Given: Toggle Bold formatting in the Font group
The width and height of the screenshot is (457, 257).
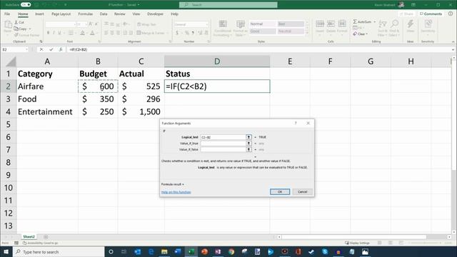Looking at the screenshot, I should [48, 33].
